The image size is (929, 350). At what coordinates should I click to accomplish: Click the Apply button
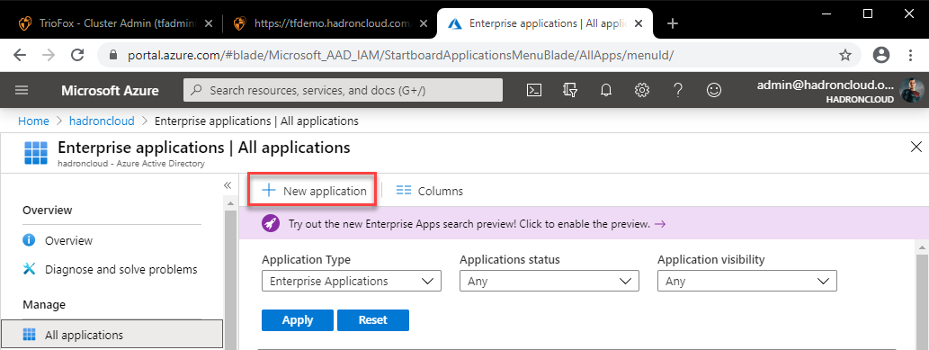coord(298,320)
